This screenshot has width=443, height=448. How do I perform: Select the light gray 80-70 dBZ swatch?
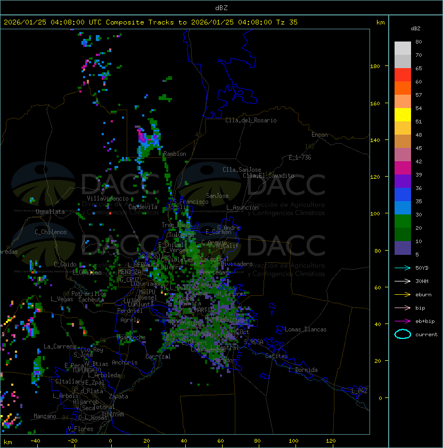[403, 48]
